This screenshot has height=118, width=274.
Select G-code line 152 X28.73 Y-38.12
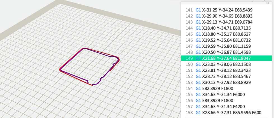coord(226,76)
